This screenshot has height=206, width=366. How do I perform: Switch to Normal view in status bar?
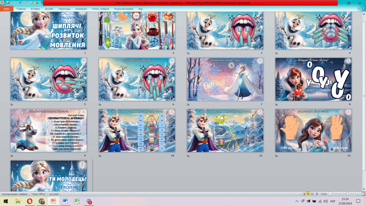click(303, 194)
